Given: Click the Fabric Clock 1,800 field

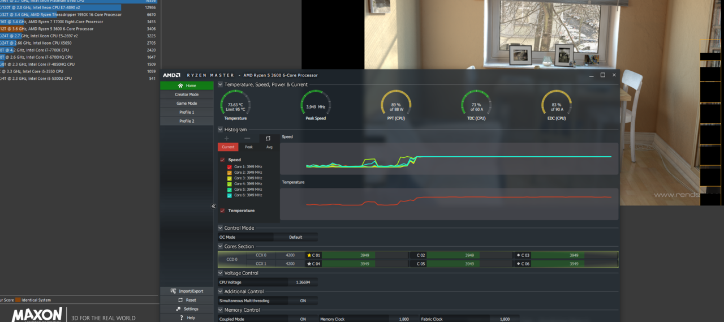Looking at the screenshot, I should click(x=505, y=319).
